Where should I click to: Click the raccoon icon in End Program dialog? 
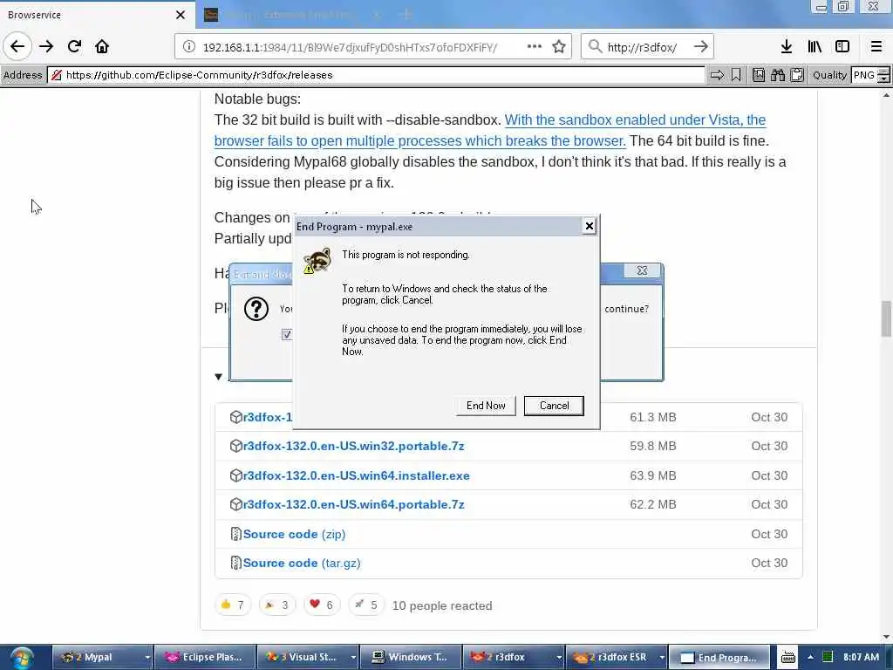tap(317, 260)
